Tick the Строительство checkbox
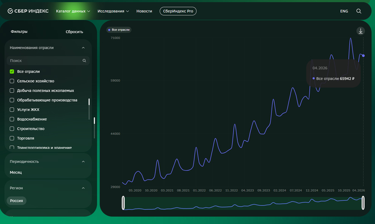This screenshot has width=375, height=224. point(12,129)
